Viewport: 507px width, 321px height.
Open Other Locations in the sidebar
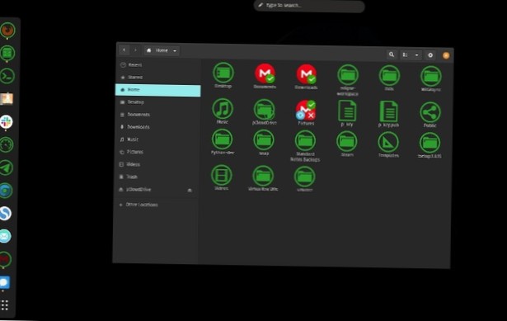point(156,205)
